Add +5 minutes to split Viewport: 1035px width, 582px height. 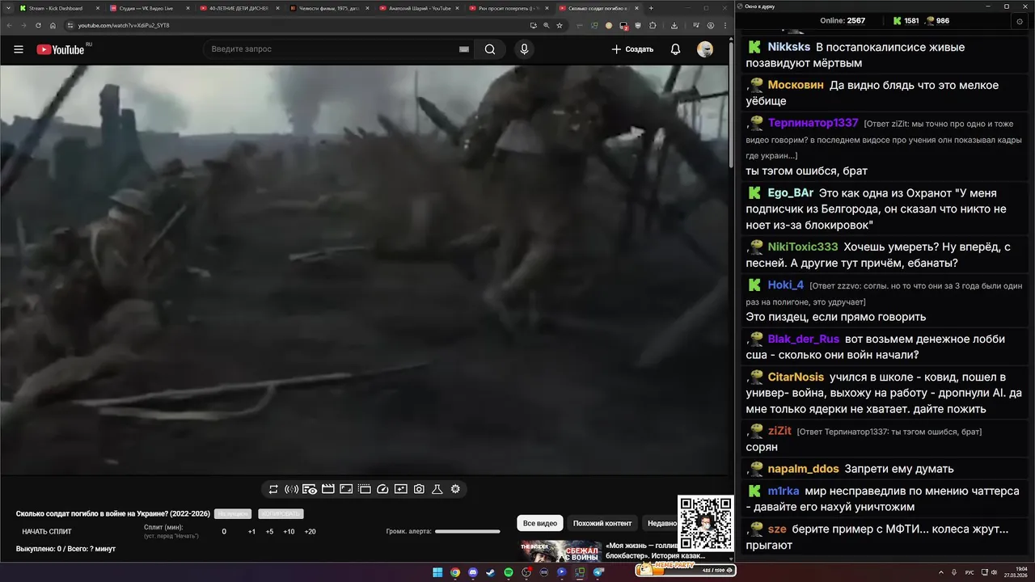[269, 532]
